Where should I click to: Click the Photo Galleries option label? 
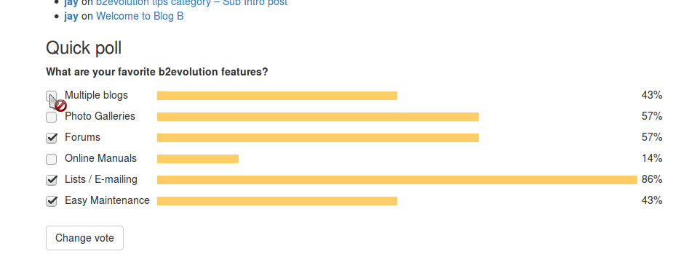[x=100, y=116]
